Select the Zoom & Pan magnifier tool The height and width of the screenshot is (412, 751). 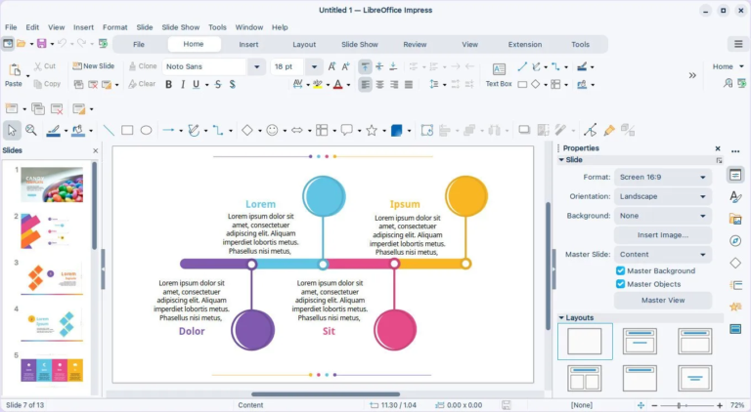pyautogui.click(x=31, y=130)
